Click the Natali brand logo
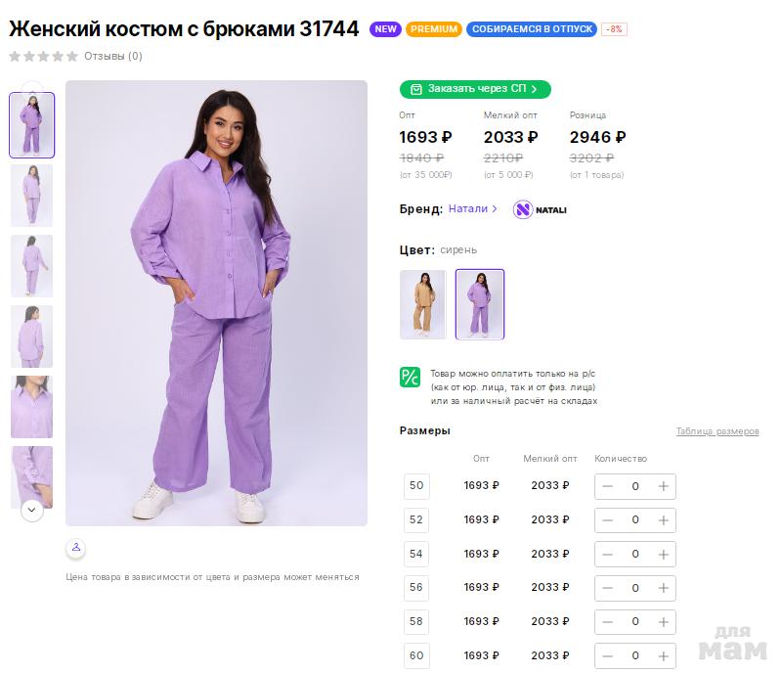Image resolution: width=782 pixels, height=674 pixels. [541, 209]
